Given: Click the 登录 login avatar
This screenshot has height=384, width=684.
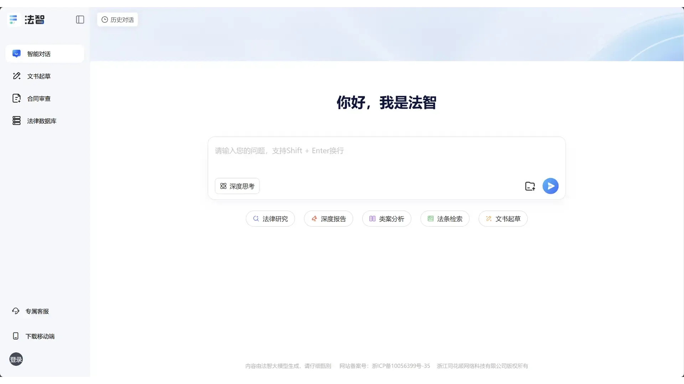Looking at the screenshot, I should [16, 359].
